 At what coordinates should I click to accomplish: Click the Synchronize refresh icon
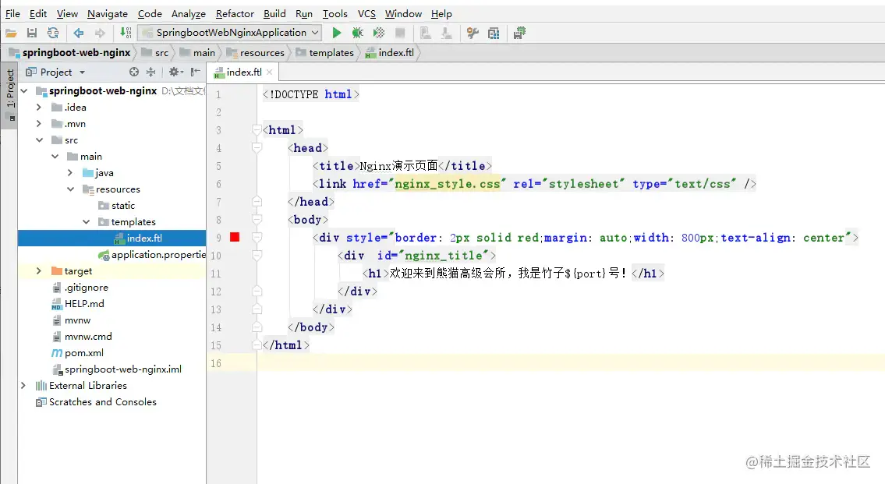[53, 34]
